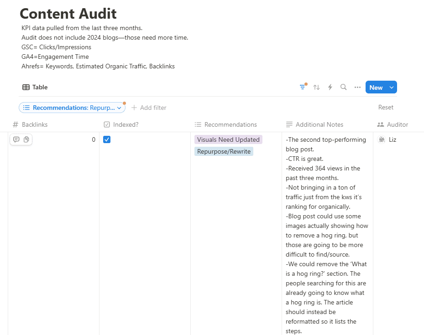Open the filter options icon in the toolbar

(303, 87)
